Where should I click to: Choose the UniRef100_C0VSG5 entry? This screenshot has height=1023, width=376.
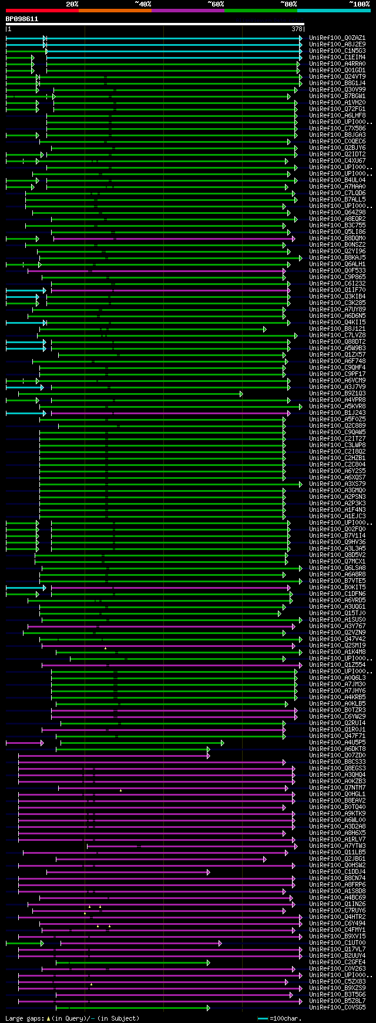point(337,1007)
